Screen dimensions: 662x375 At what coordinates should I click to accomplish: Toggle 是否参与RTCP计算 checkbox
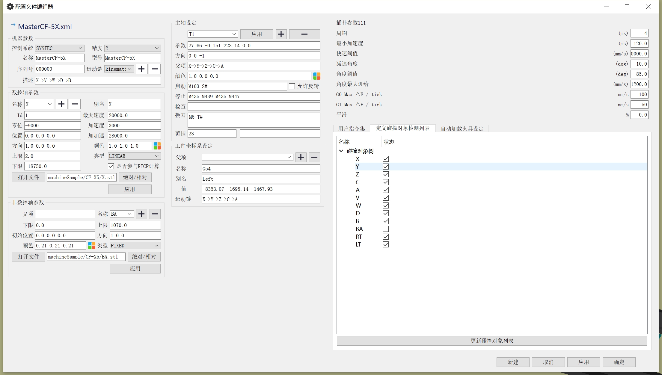tap(111, 166)
